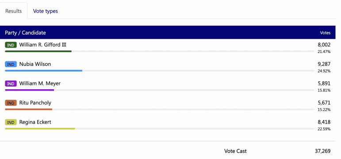Click candidate name William R. Gifford III
Viewport: 341px width, 159px height.
43,45
